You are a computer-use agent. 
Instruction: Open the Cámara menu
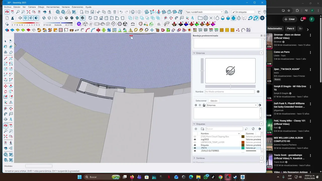(32, 7)
